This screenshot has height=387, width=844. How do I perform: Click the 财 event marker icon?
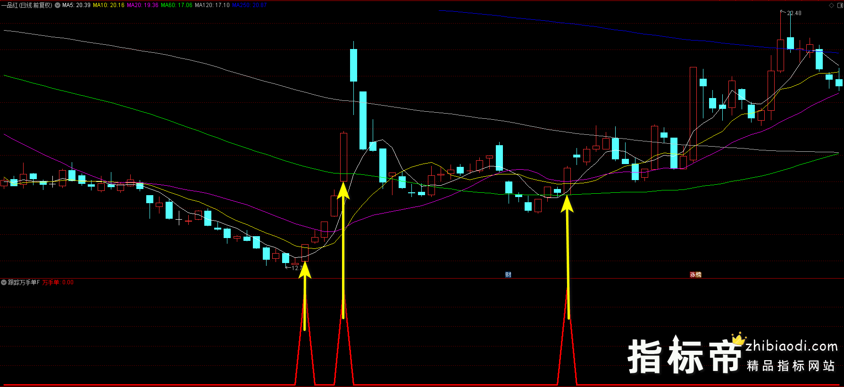click(x=508, y=275)
